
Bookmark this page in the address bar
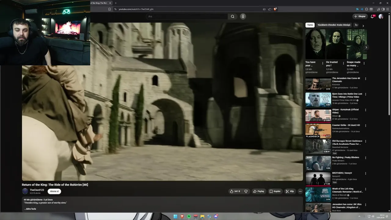109,9
